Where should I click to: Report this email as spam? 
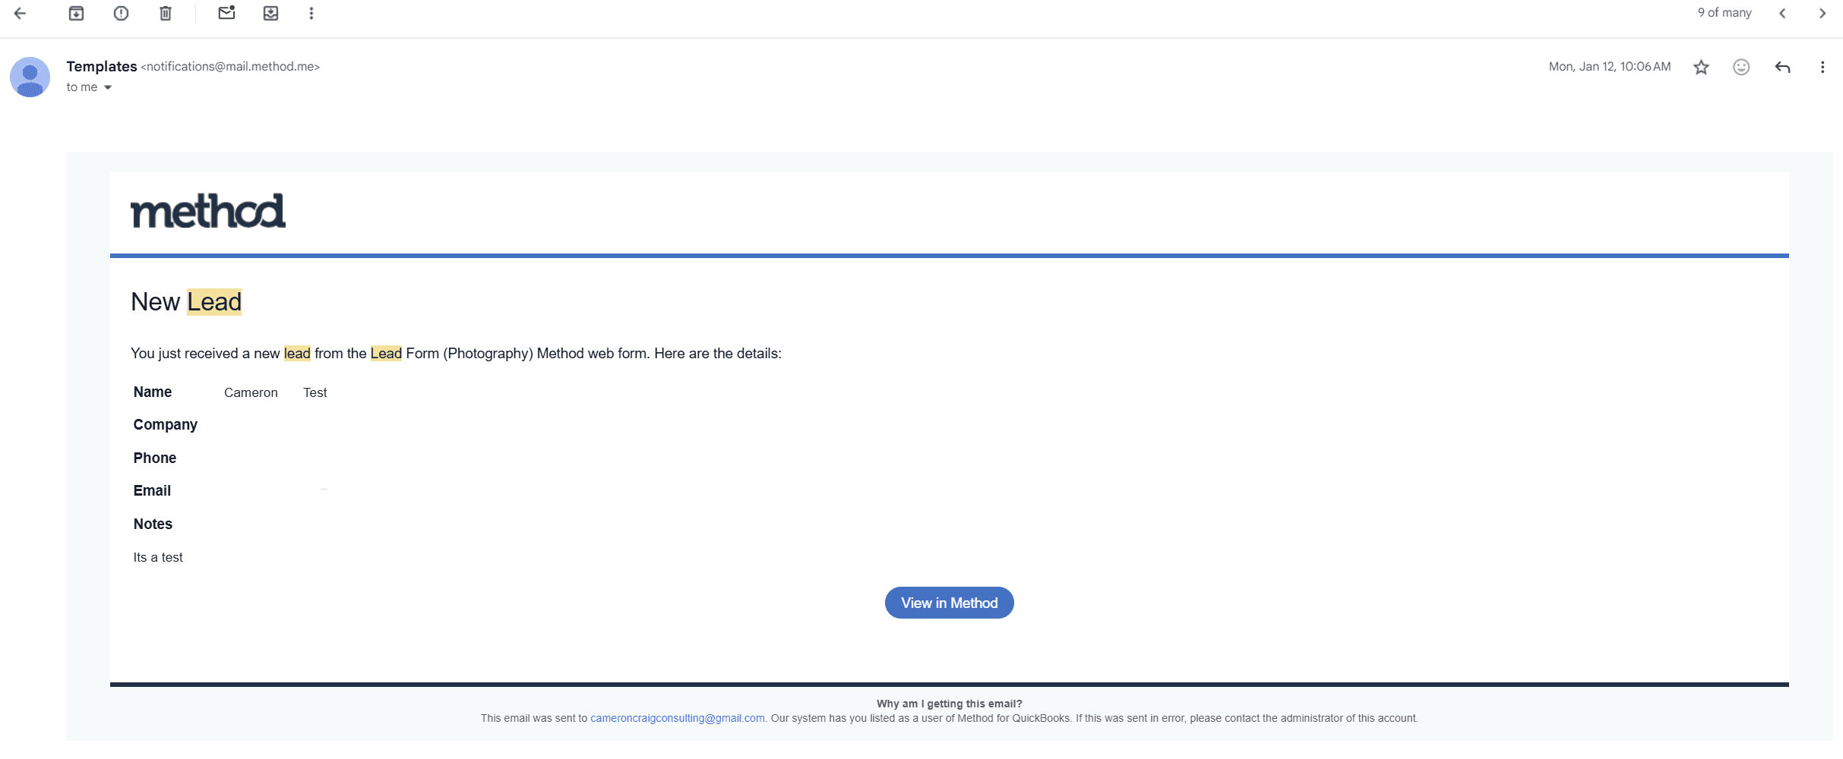[121, 13]
